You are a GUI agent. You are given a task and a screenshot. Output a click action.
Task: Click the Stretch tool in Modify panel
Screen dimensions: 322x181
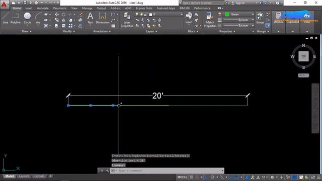coord(57,26)
